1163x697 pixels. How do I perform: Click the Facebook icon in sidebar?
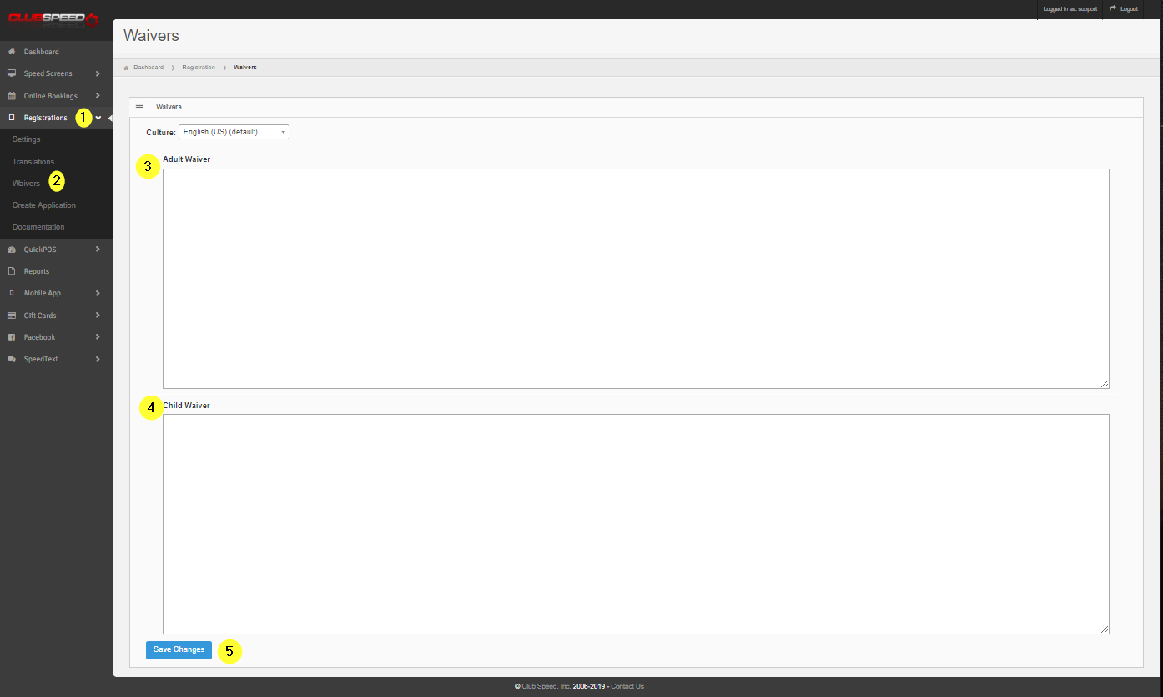pos(12,337)
